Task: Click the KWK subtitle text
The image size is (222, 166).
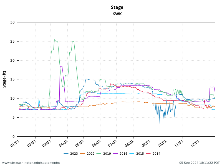Action: pos(117,13)
